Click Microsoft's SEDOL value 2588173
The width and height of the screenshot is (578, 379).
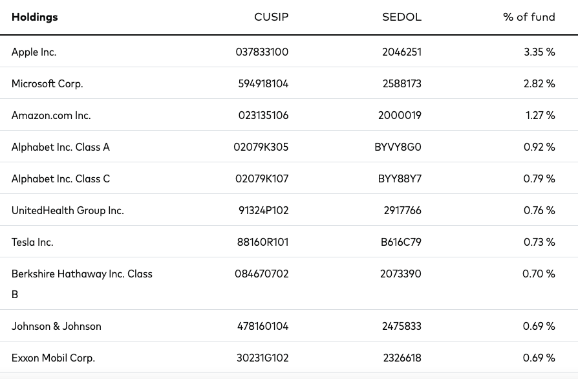pyautogui.click(x=401, y=83)
